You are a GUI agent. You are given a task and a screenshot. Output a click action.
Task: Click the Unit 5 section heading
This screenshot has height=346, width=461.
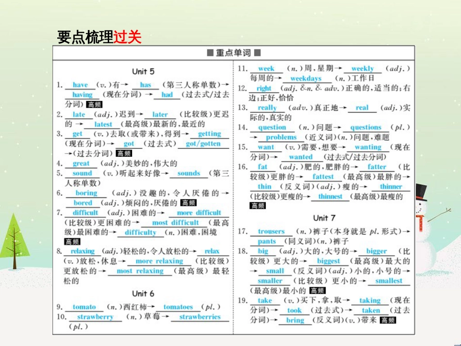(x=143, y=71)
